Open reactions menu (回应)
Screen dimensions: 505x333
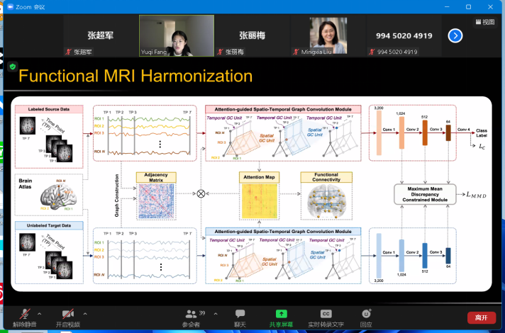coord(366,317)
